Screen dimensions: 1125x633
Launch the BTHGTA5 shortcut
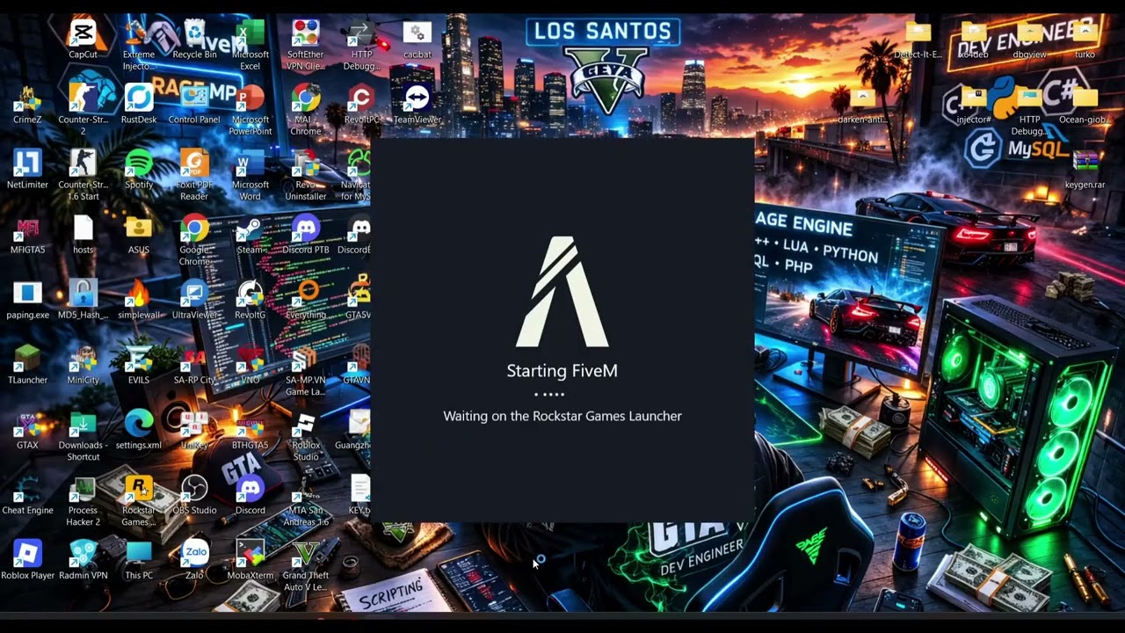point(250,425)
